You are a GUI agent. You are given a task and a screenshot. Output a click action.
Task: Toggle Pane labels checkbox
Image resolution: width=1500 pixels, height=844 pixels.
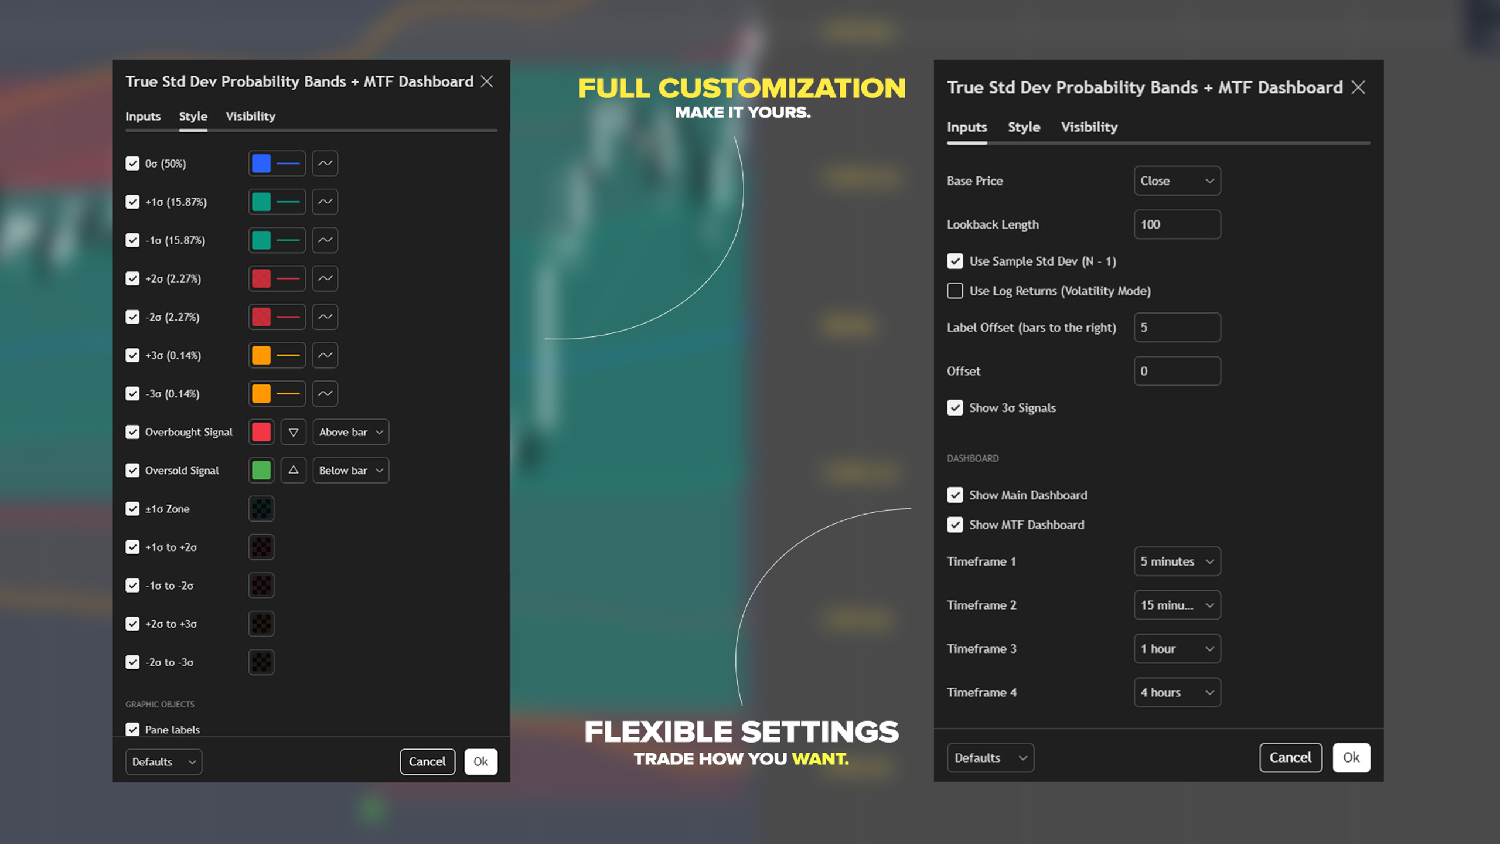coord(132,730)
